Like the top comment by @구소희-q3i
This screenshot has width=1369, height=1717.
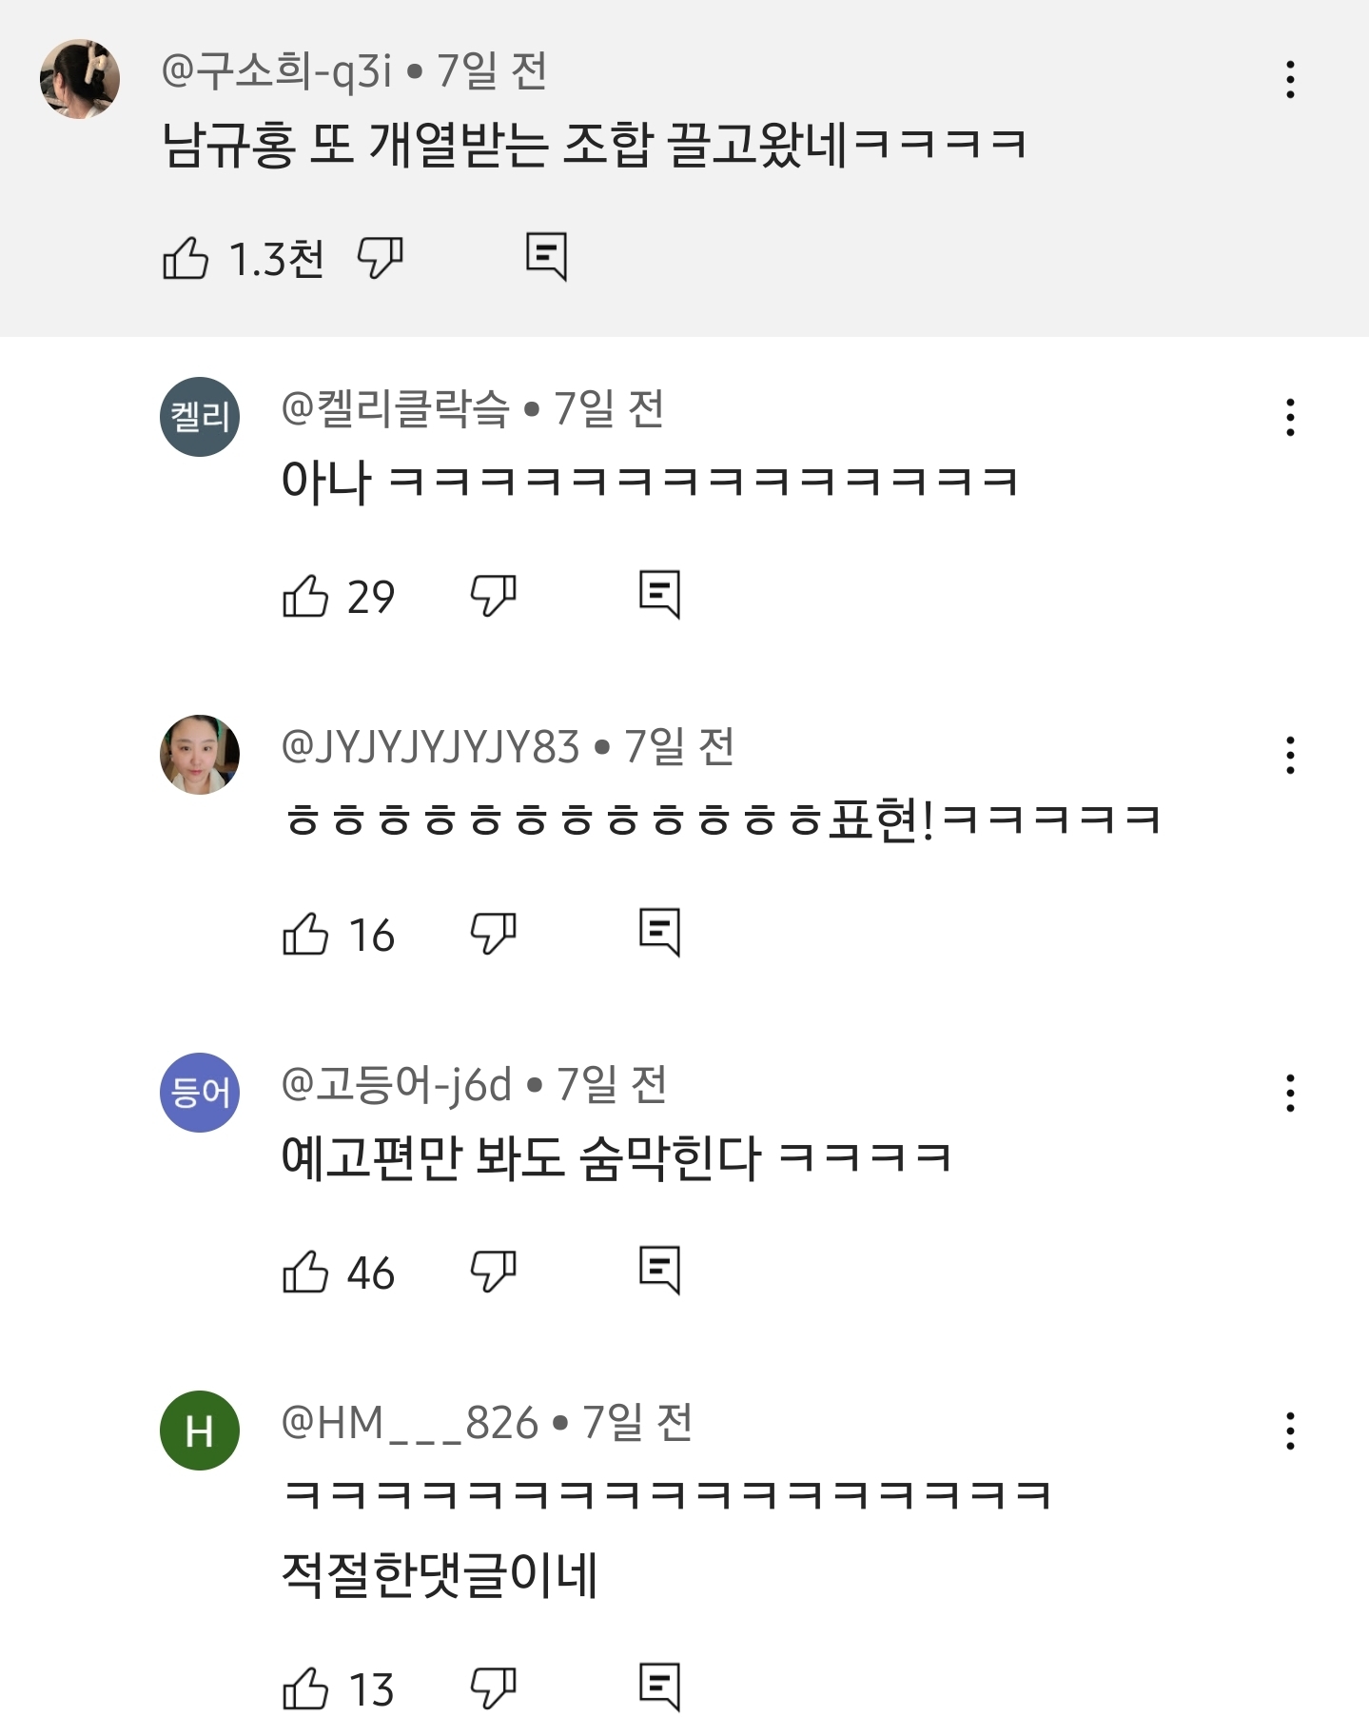186,258
